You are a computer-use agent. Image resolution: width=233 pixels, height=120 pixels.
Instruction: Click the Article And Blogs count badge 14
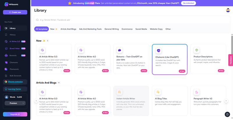[x=59, y=83]
